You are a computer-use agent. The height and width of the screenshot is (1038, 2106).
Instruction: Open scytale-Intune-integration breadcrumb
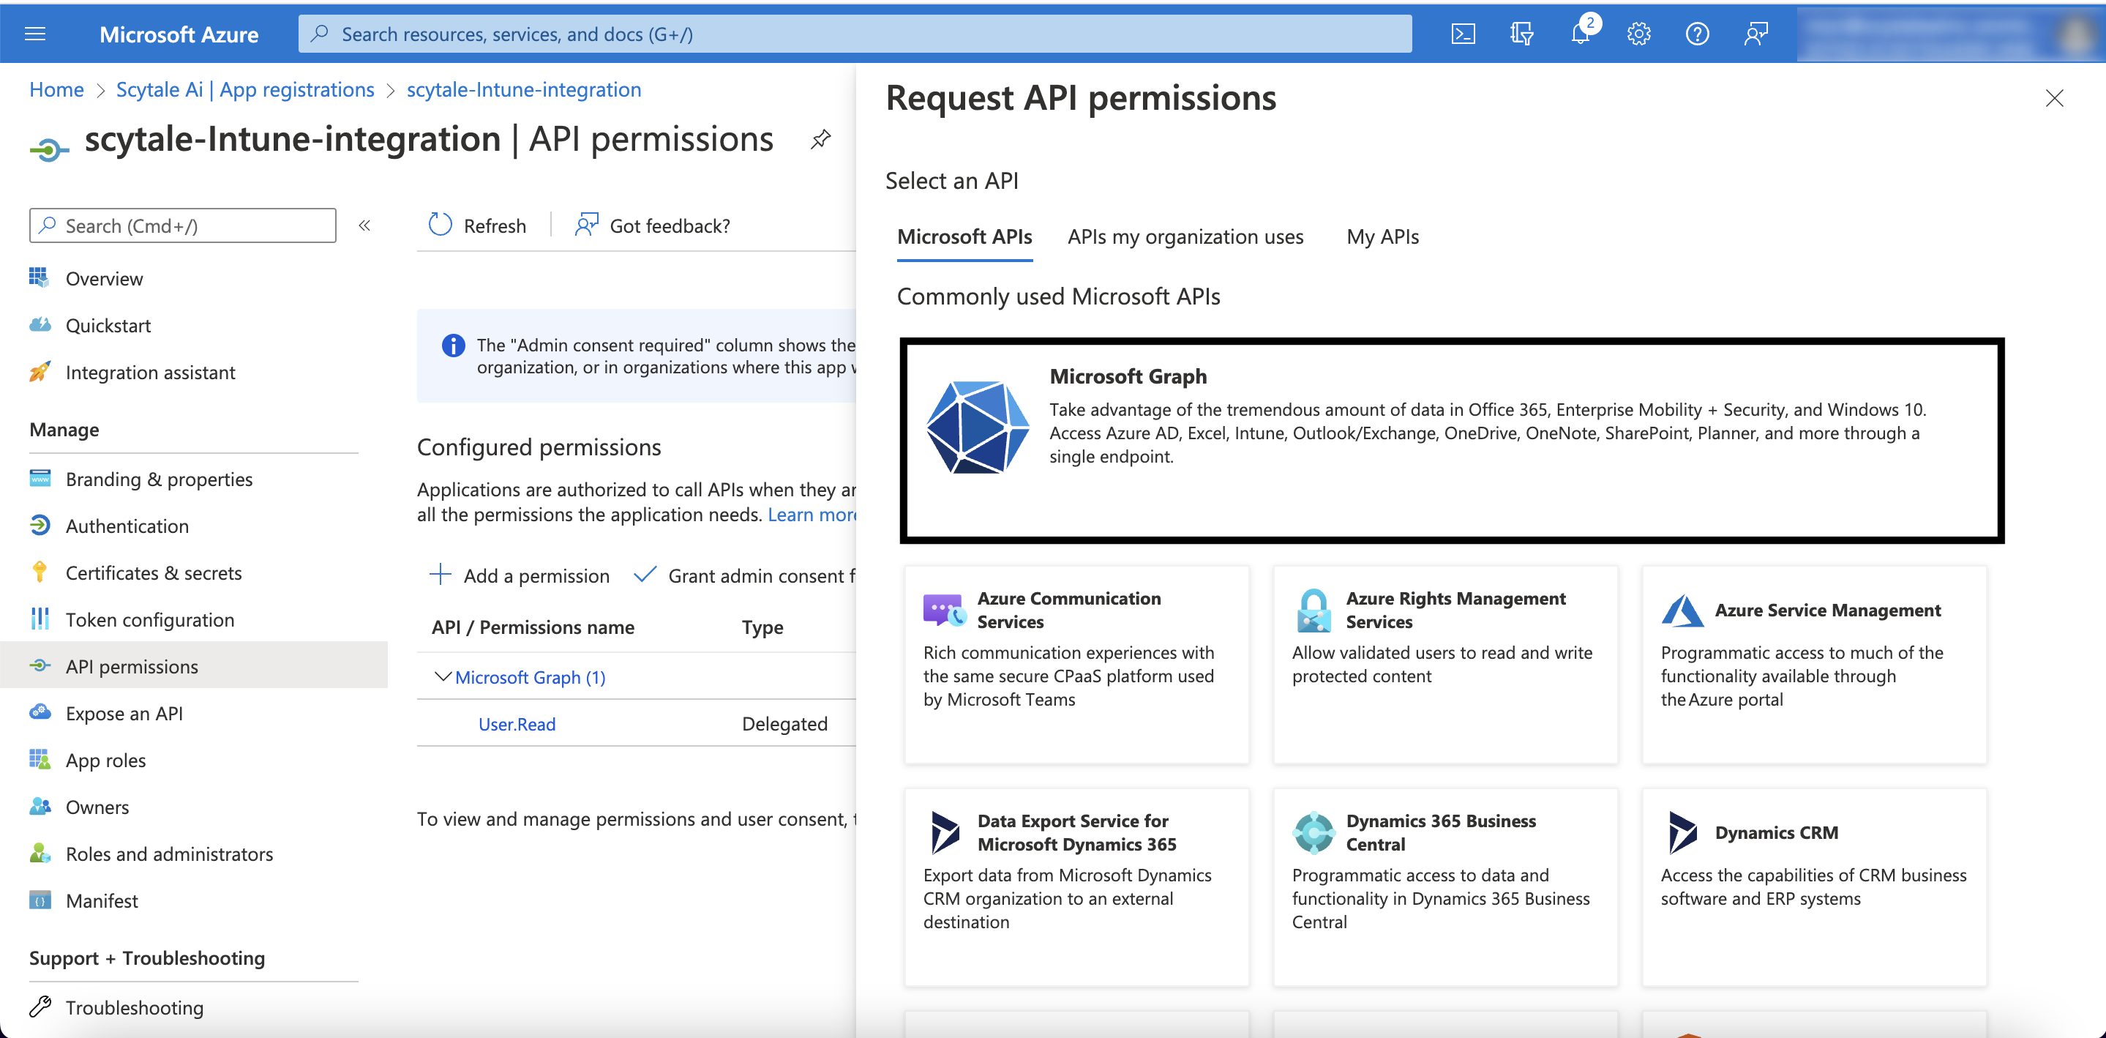(524, 89)
